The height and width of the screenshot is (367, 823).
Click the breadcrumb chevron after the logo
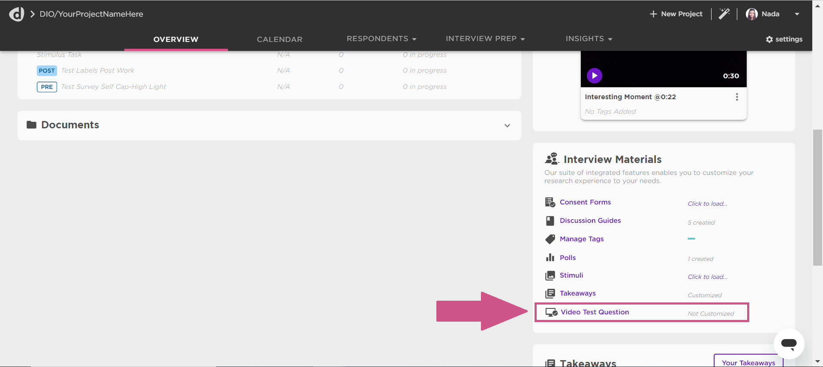pos(33,14)
